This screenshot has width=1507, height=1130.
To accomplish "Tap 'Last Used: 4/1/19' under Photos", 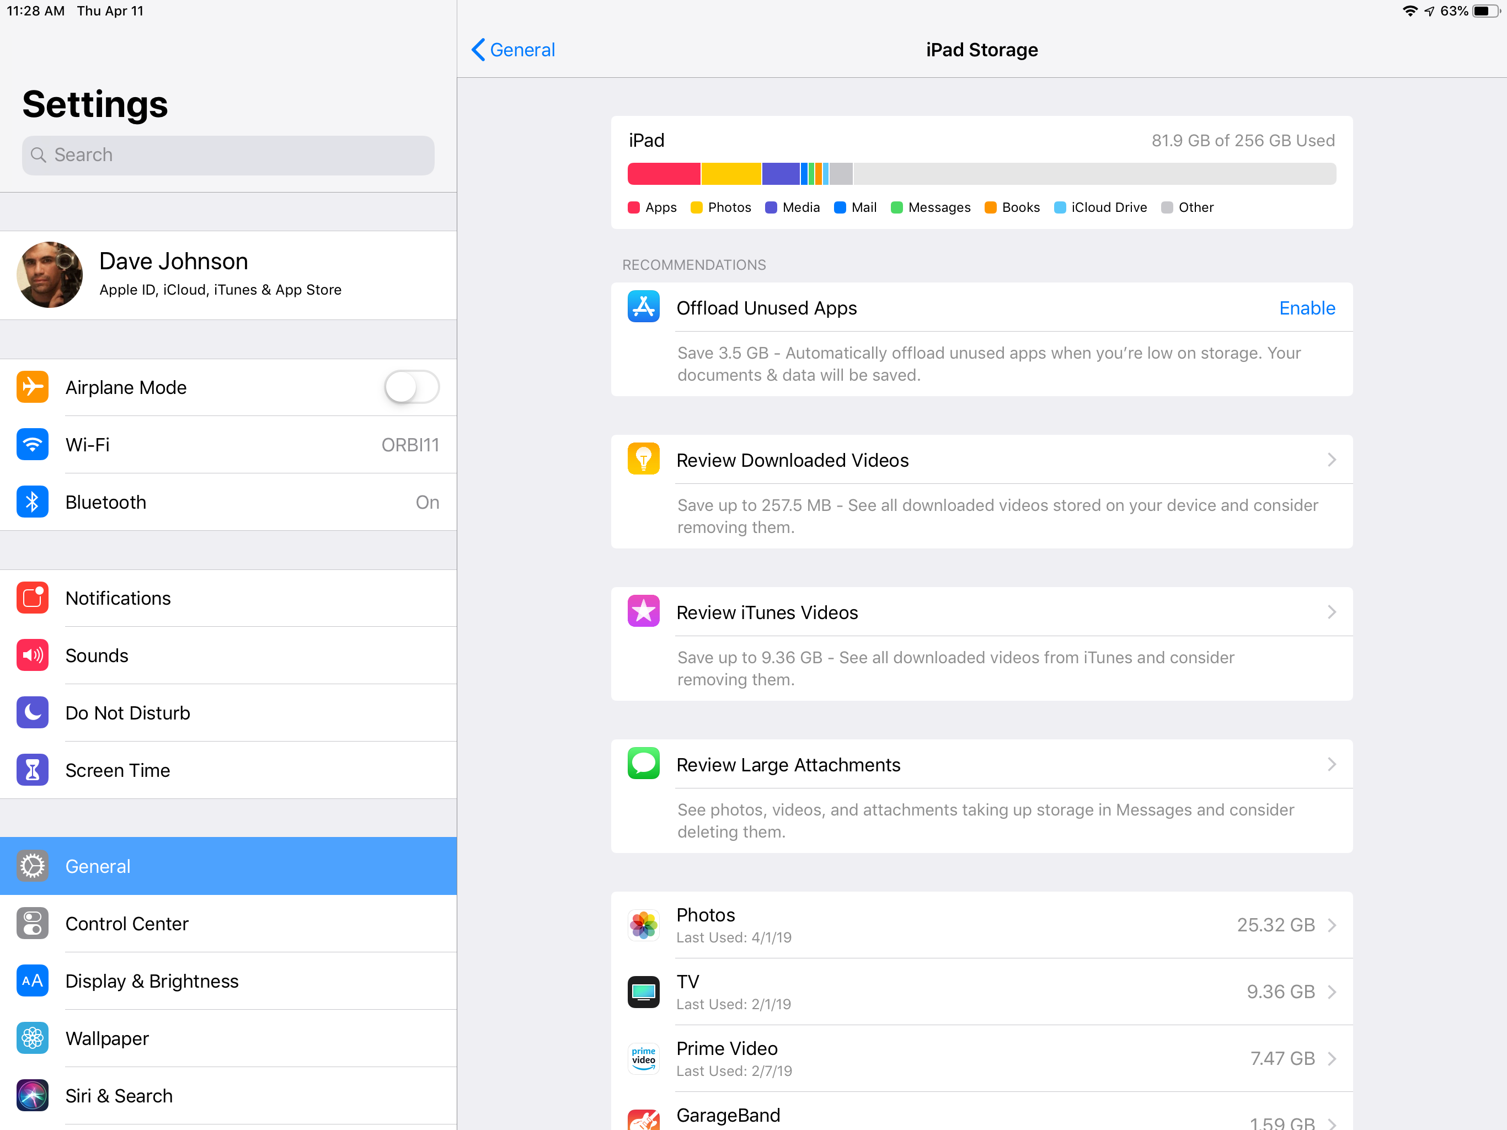I will point(734,938).
